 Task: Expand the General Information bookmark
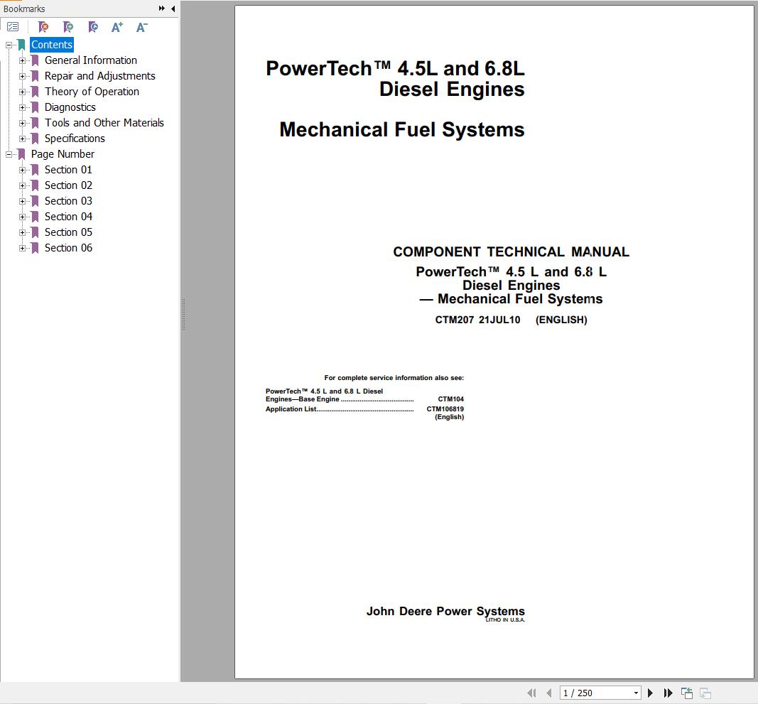click(23, 60)
